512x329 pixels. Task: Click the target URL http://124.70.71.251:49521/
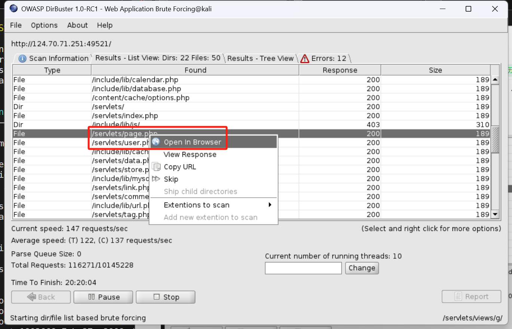pyautogui.click(x=61, y=44)
